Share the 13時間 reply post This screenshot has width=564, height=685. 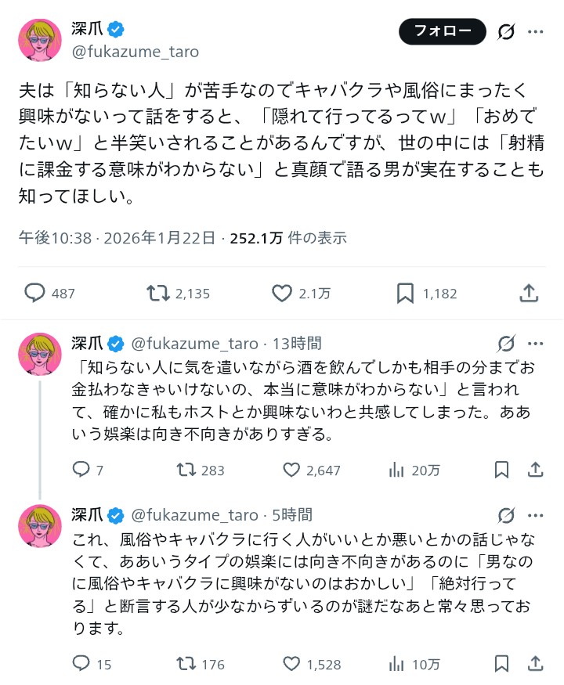click(x=536, y=470)
